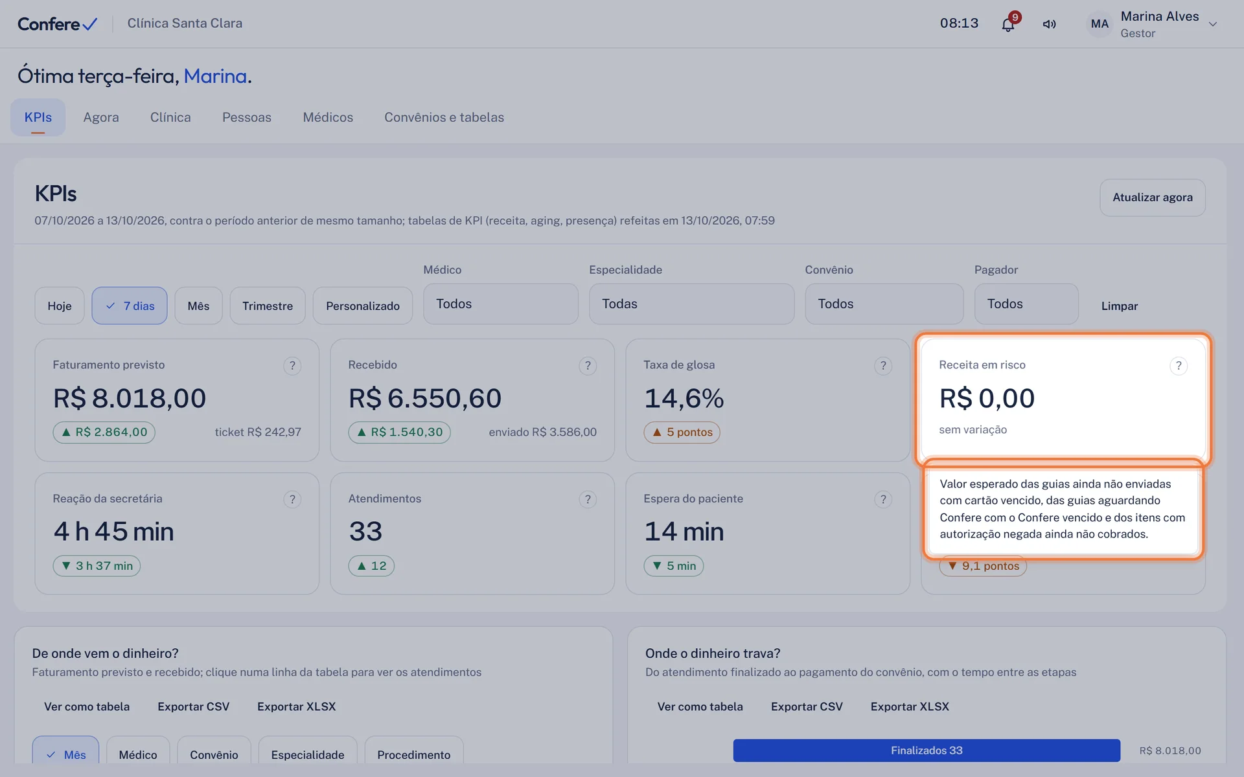Clear filters with Limpar
Screen dimensions: 1244x777
[x=1120, y=306]
